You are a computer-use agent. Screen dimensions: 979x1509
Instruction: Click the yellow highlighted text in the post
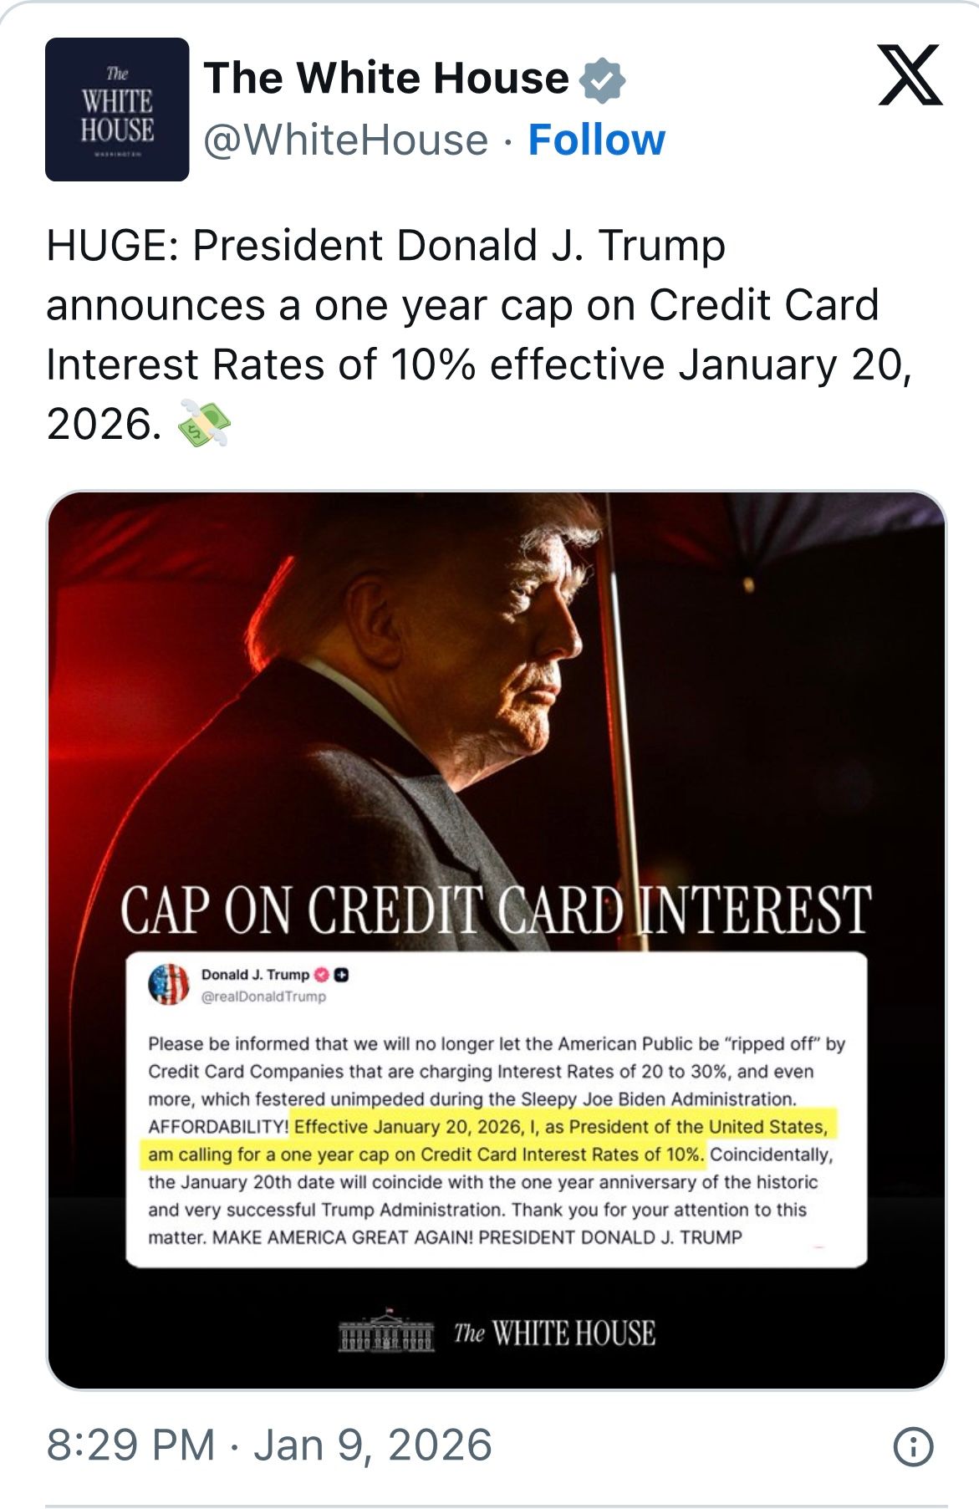click(493, 1140)
